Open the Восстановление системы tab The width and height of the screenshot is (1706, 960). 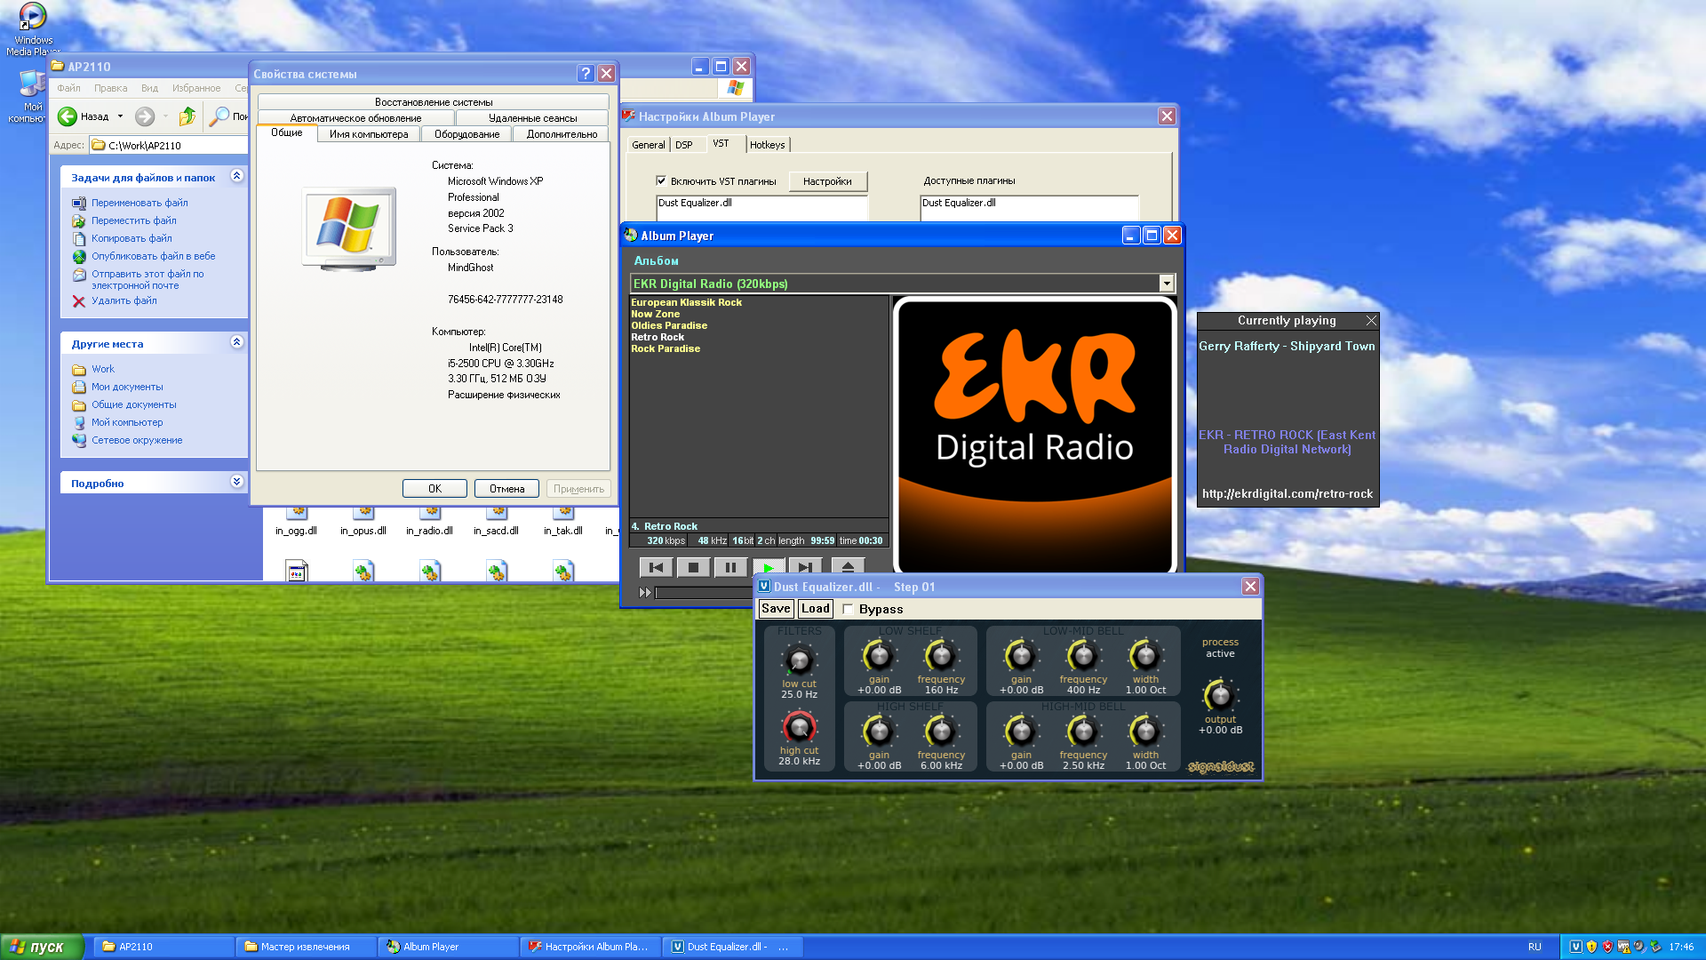pyautogui.click(x=434, y=102)
